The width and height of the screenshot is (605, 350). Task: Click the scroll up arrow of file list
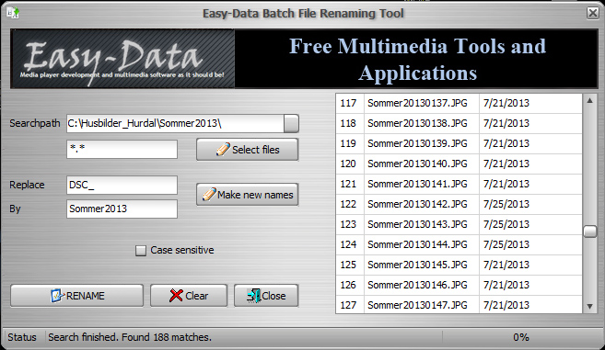(x=589, y=100)
